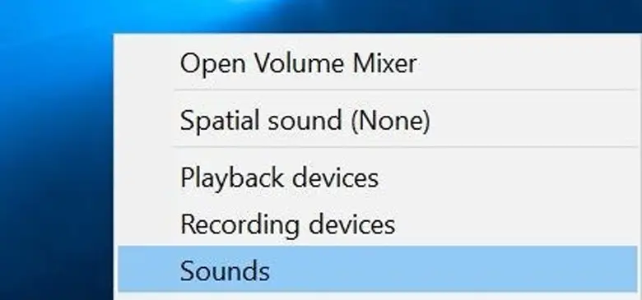Show the list of recording devices
The height and width of the screenshot is (300, 642).
(x=378, y=224)
